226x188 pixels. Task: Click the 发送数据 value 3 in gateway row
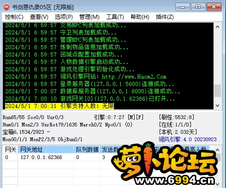[103, 157]
